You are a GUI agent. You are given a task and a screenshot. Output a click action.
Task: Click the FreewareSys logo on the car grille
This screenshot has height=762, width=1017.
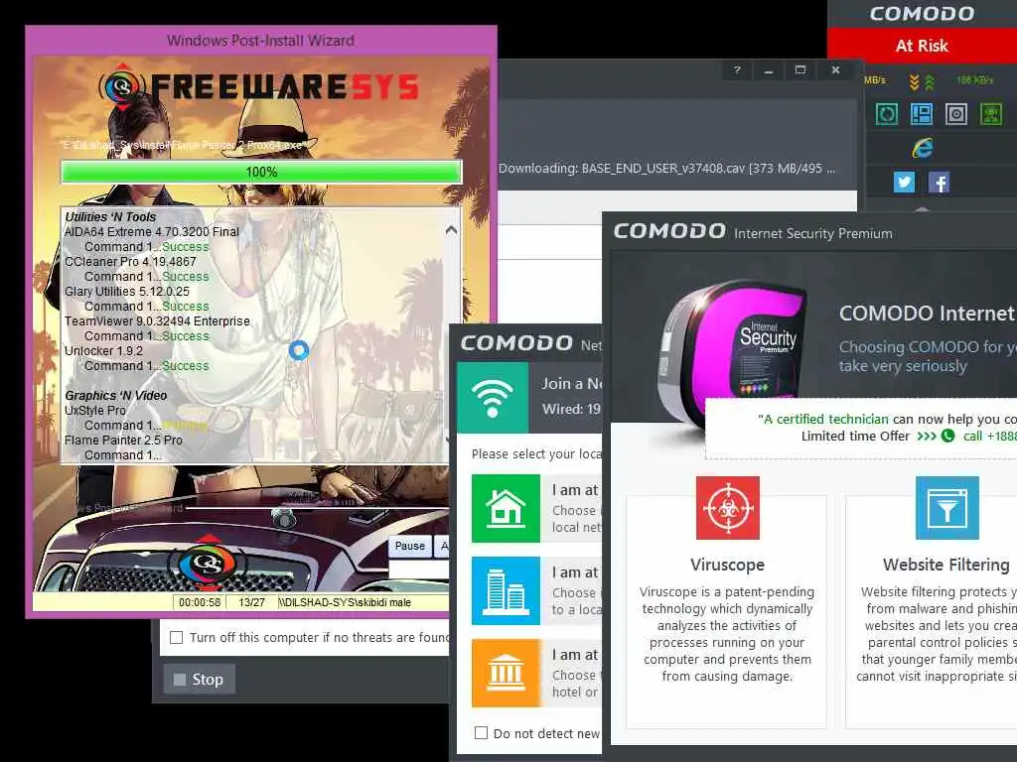[x=208, y=562]
